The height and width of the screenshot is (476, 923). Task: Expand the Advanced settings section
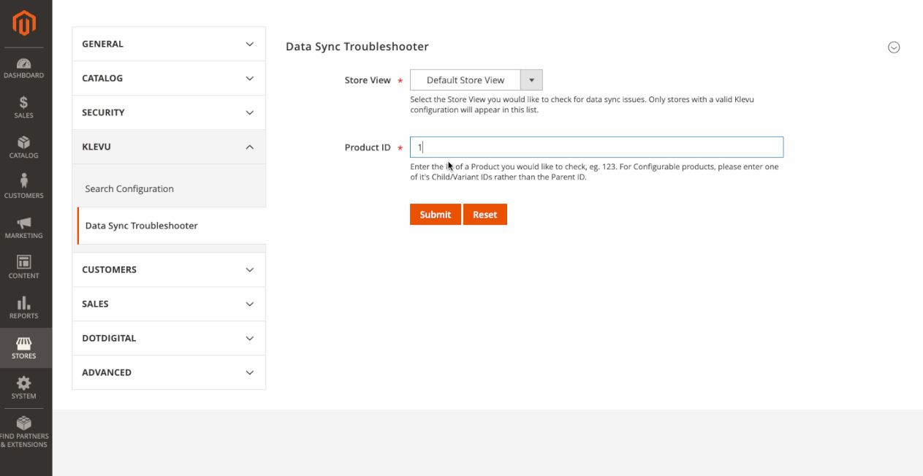(x=168, y=372)
